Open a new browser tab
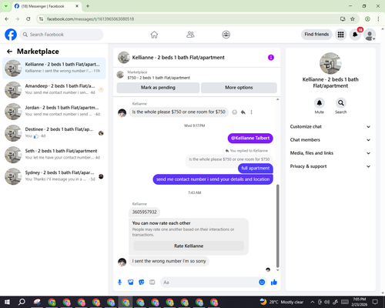 pyautogui.click(x=88, y=6)
